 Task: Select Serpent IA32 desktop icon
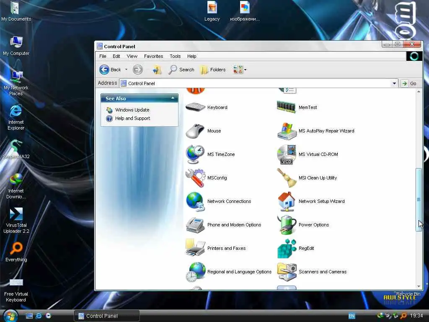coord(16,149)
